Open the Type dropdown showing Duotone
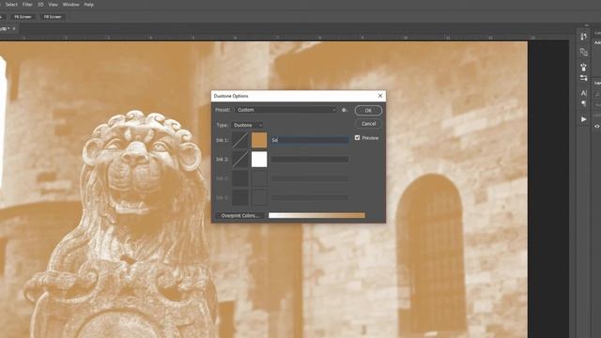The height and width of the screenshot is (338, 601). coord(247,125)
